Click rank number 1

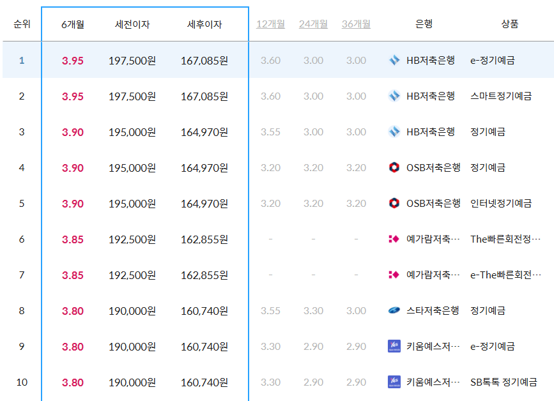pyautogui.click(x=22, y=61)
